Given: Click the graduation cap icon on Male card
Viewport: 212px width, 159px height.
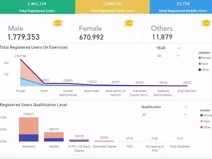Looking at the screenshot, I should point(58,23).
